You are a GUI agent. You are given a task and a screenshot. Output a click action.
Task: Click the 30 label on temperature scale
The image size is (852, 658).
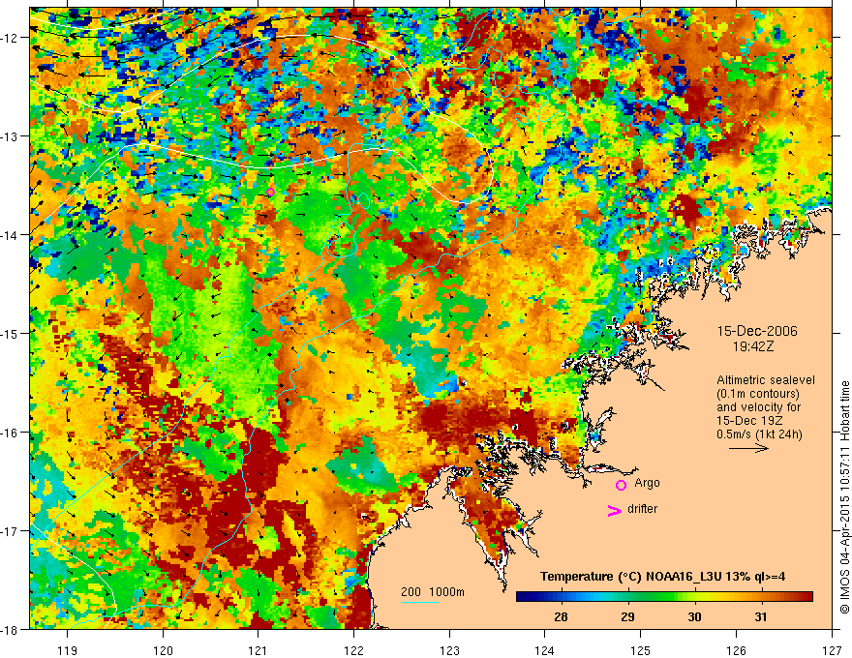click(x=694, y=616)
